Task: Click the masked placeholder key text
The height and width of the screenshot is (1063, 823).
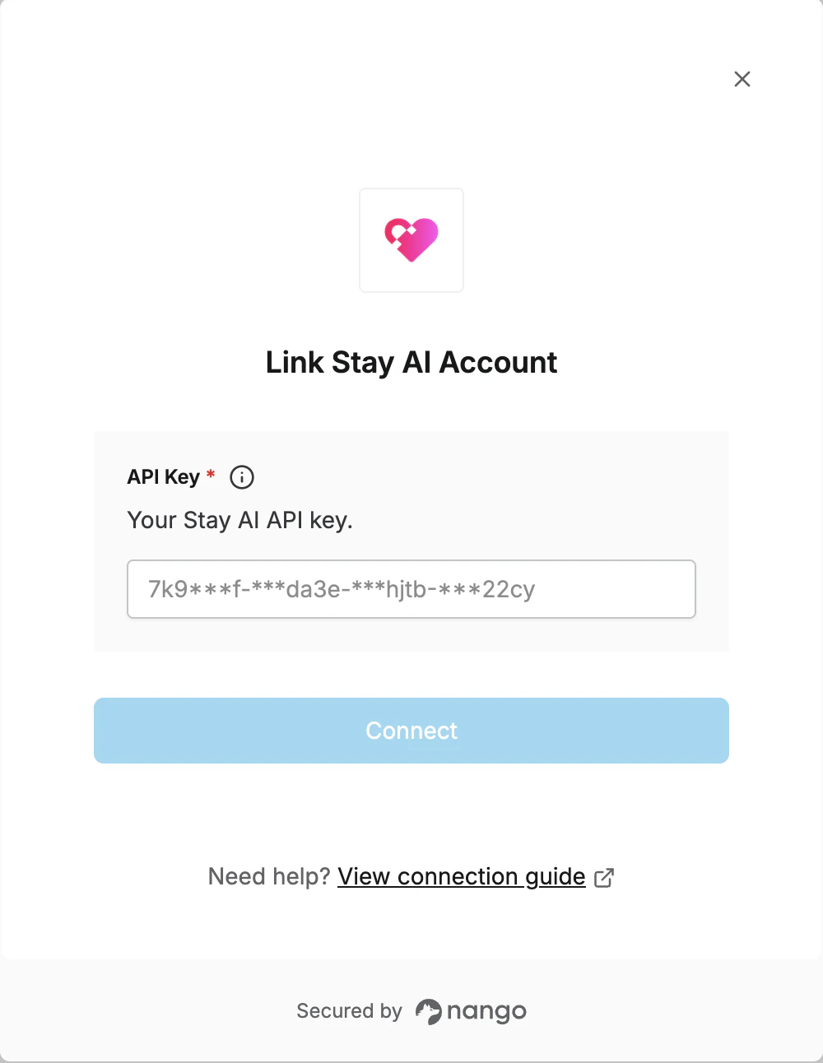Action: [x=342, y=590]
